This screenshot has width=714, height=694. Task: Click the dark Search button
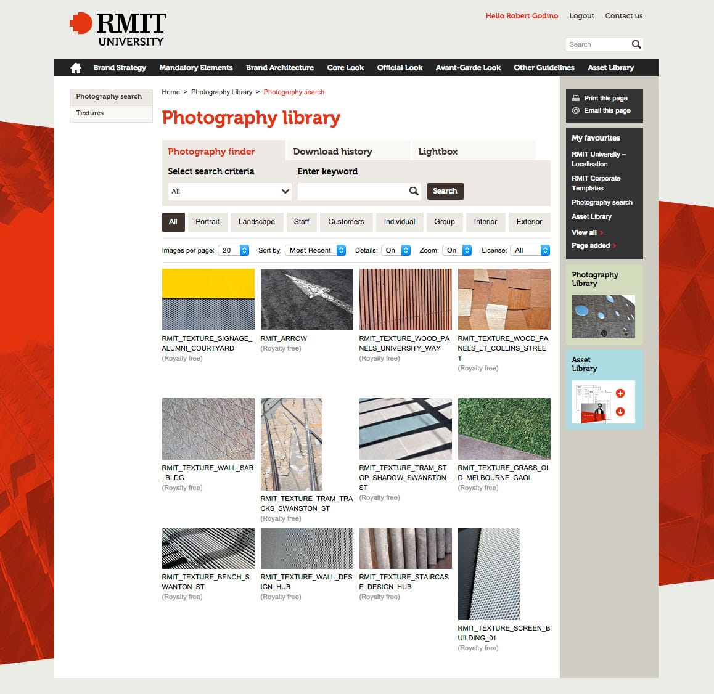(445, 191)
